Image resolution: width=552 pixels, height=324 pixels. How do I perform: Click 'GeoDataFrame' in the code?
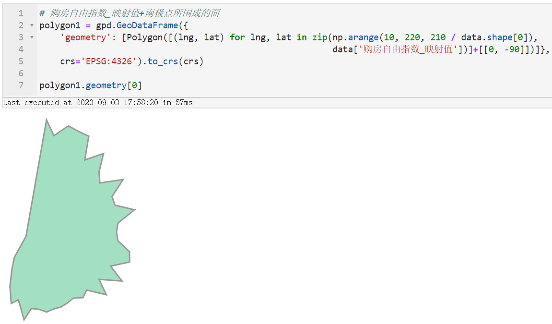click(x=147, y=25)
